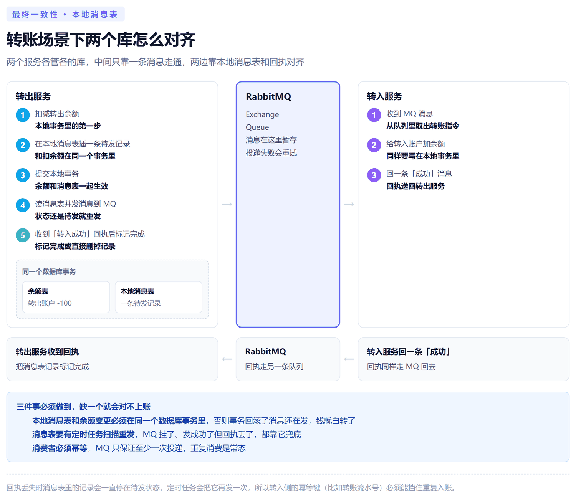
Task: Click the text 和扣余额在同一个事务里
Action: pyautogui.click(x=75, y=156)
